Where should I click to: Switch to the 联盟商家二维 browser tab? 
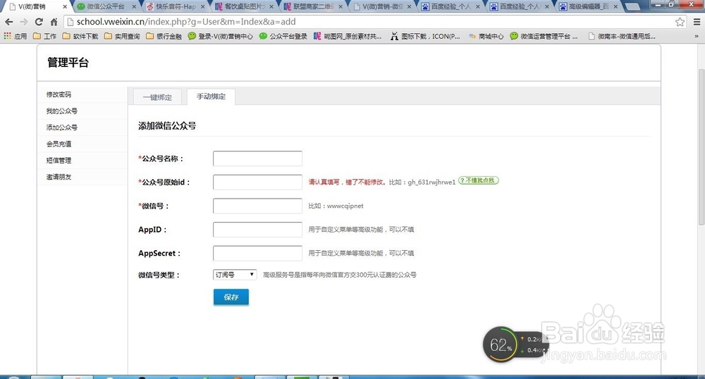pos(313,6)
